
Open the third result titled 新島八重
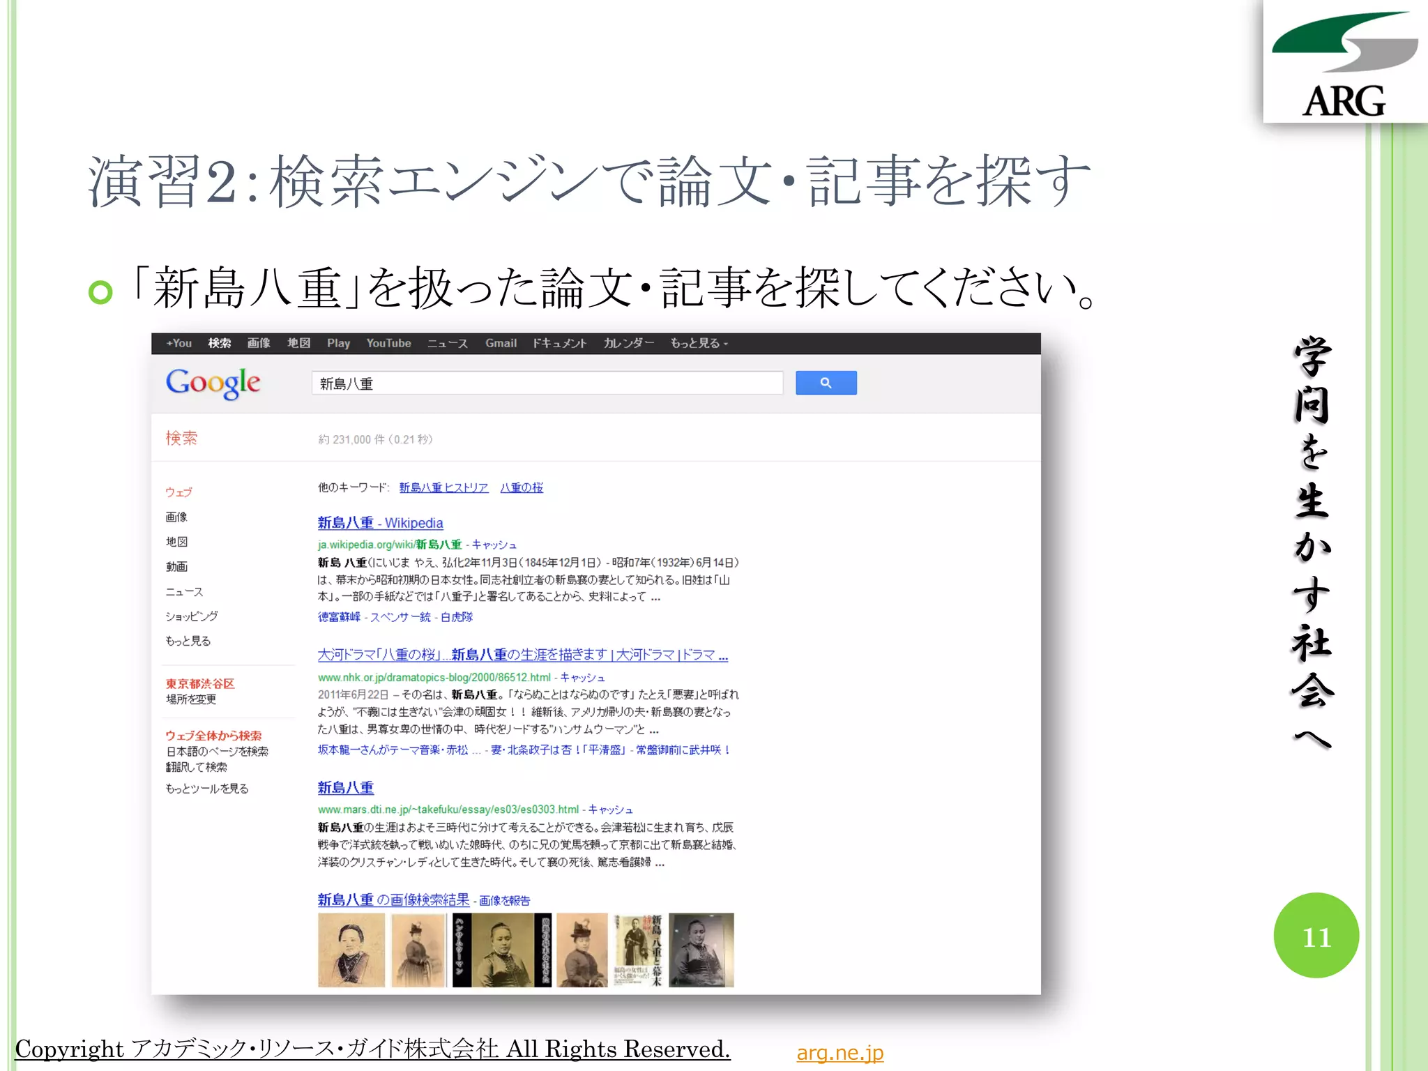pyautogui.click(x=346, y=788)
